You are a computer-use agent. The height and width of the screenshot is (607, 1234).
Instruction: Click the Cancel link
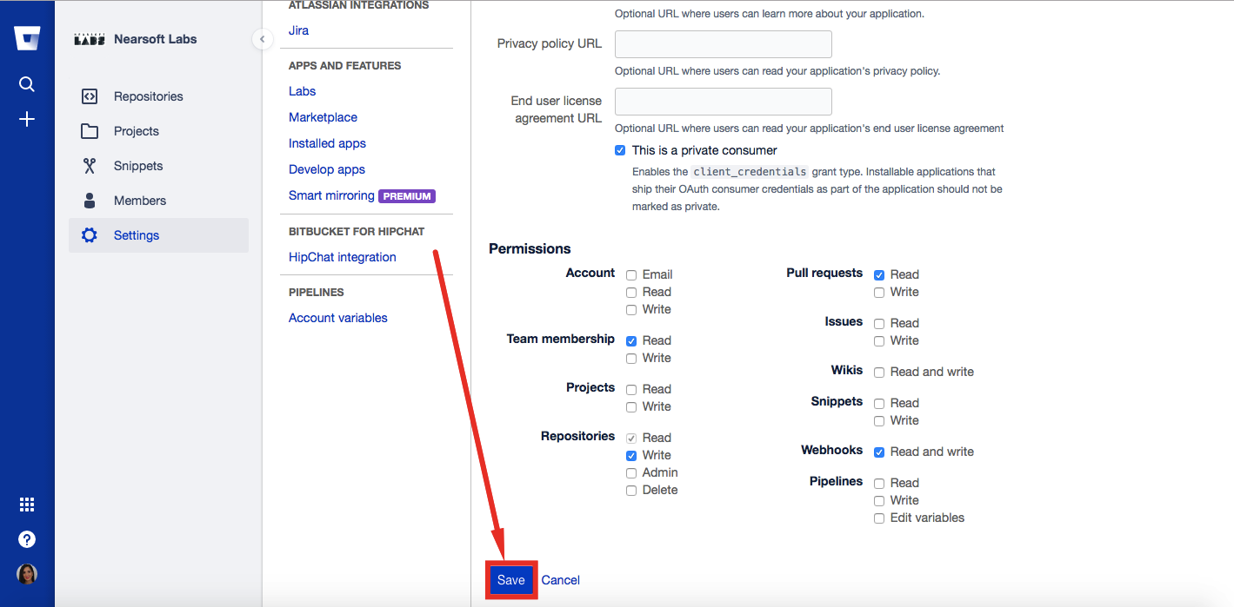point(560,580)
